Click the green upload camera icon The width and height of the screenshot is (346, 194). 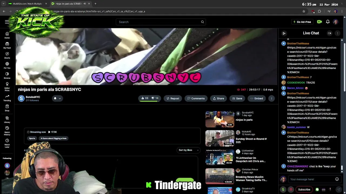coord(320,22)
